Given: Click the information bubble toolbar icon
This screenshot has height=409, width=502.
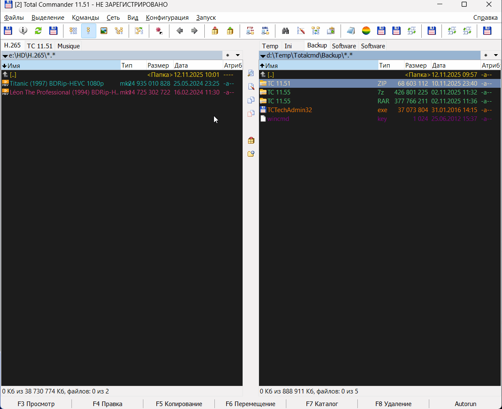Looking at the screenshot, I should (23, 31).
